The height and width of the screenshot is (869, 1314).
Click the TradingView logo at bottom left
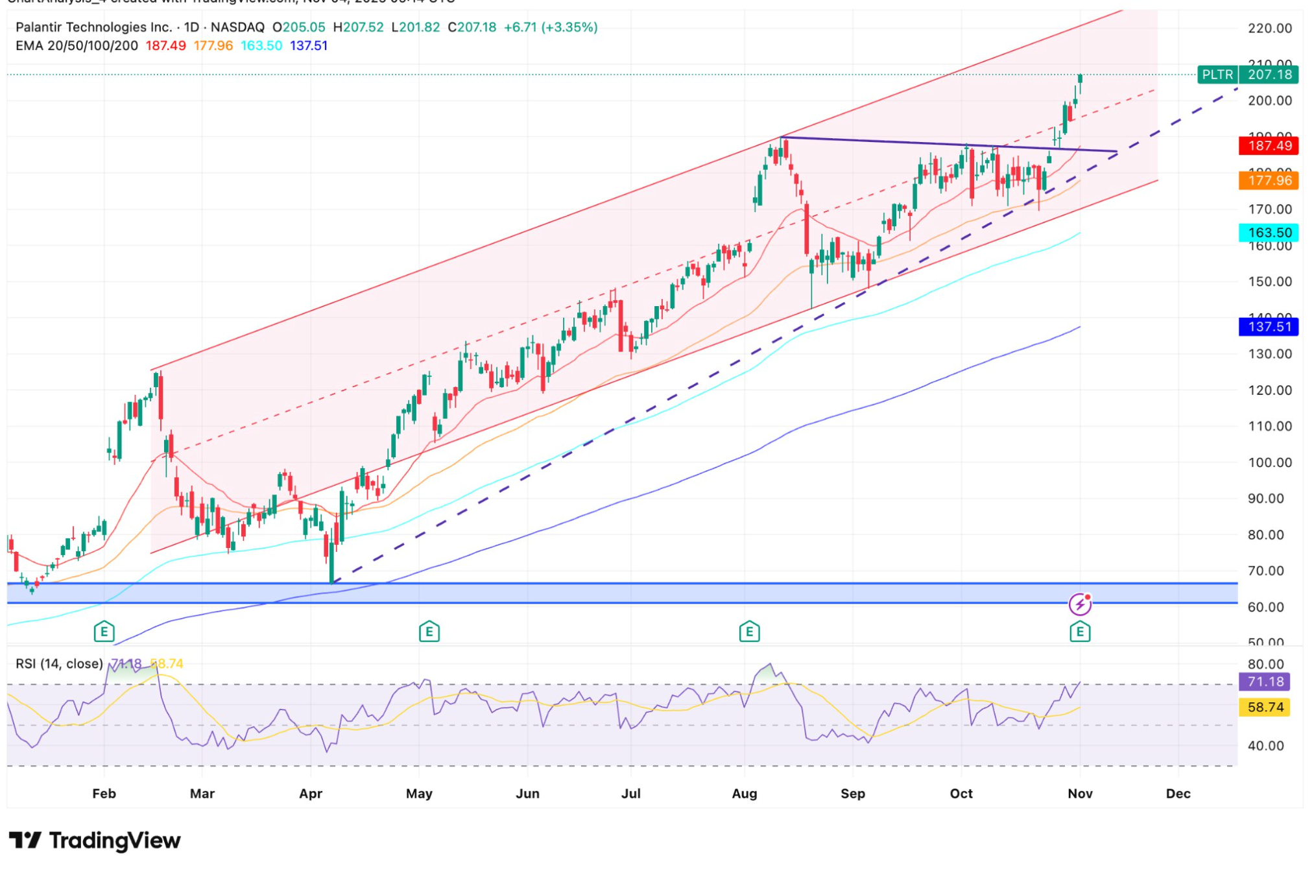94,840
